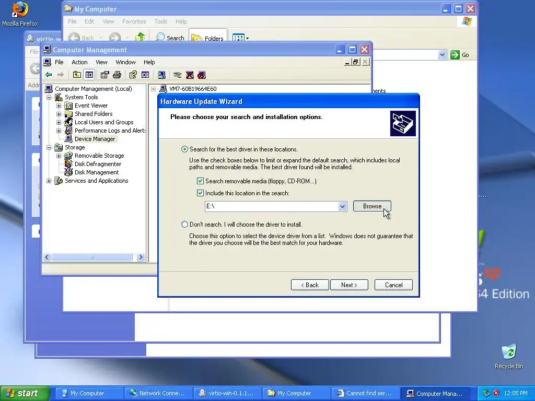
Task: Switch to 'Cannot find ser...' taskbar item
Action: click(x=365, y=393)
